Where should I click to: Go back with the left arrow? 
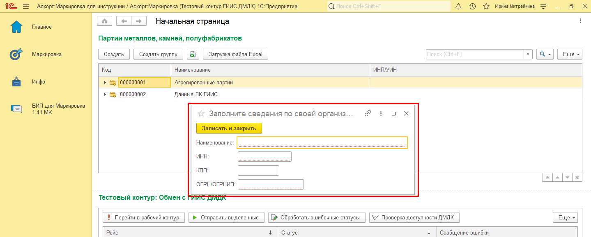click(124, 21)
